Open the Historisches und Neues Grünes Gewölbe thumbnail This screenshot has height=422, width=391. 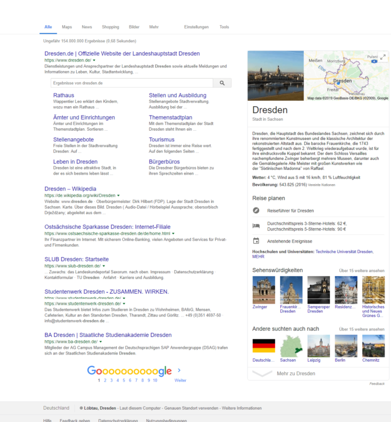tap(373, 290)
